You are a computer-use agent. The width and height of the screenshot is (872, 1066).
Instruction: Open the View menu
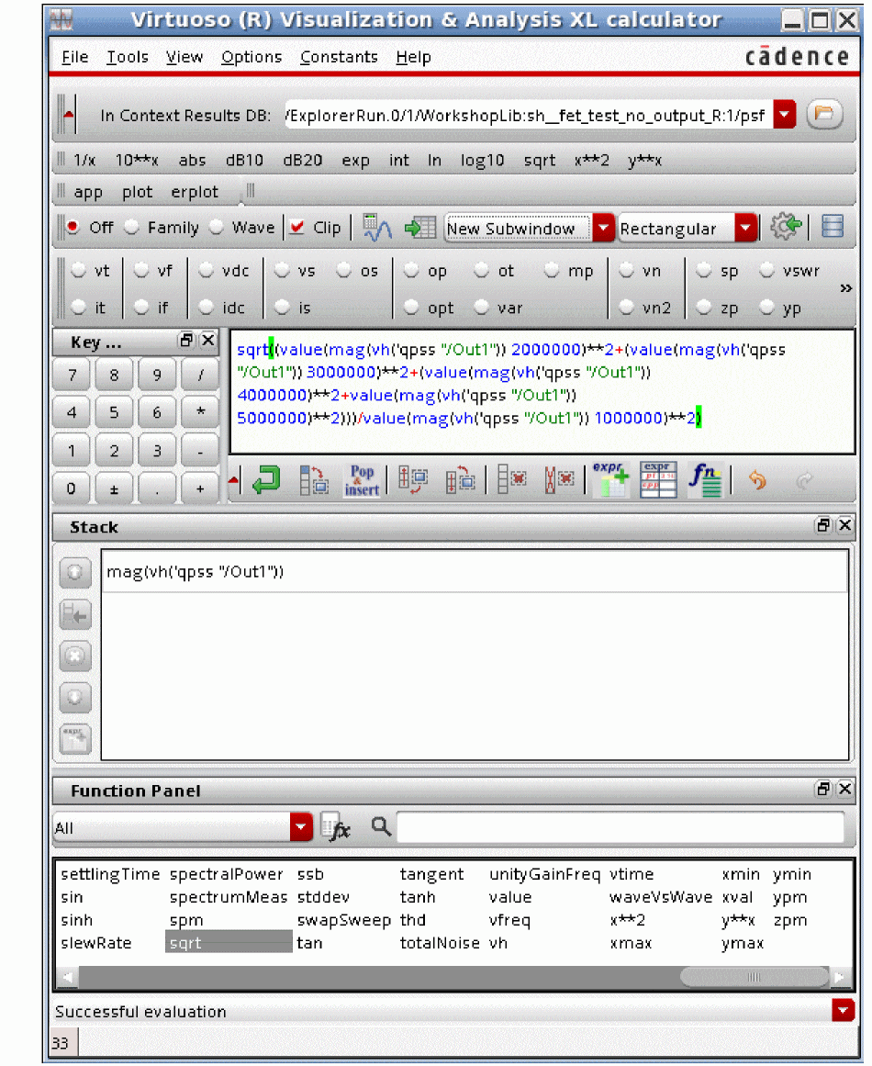[184, 57]
